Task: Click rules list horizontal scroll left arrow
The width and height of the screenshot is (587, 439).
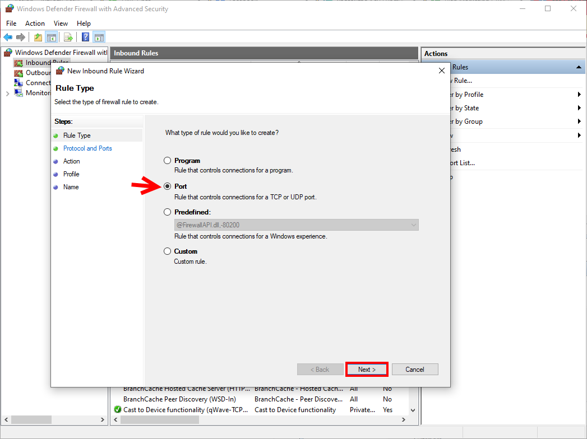Action: [115, 419]
